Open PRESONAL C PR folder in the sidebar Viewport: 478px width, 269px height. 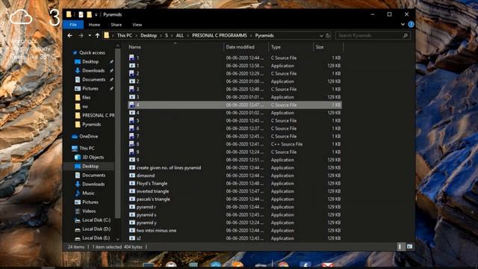[x=98, y=115]
